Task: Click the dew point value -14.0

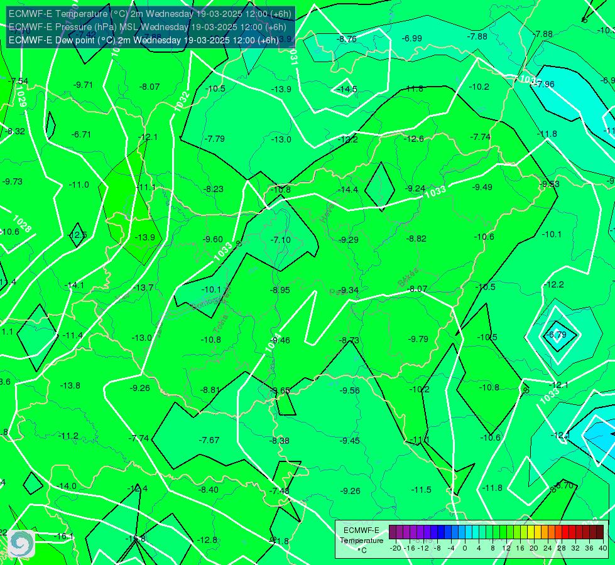Action: [x=67, y=486]
